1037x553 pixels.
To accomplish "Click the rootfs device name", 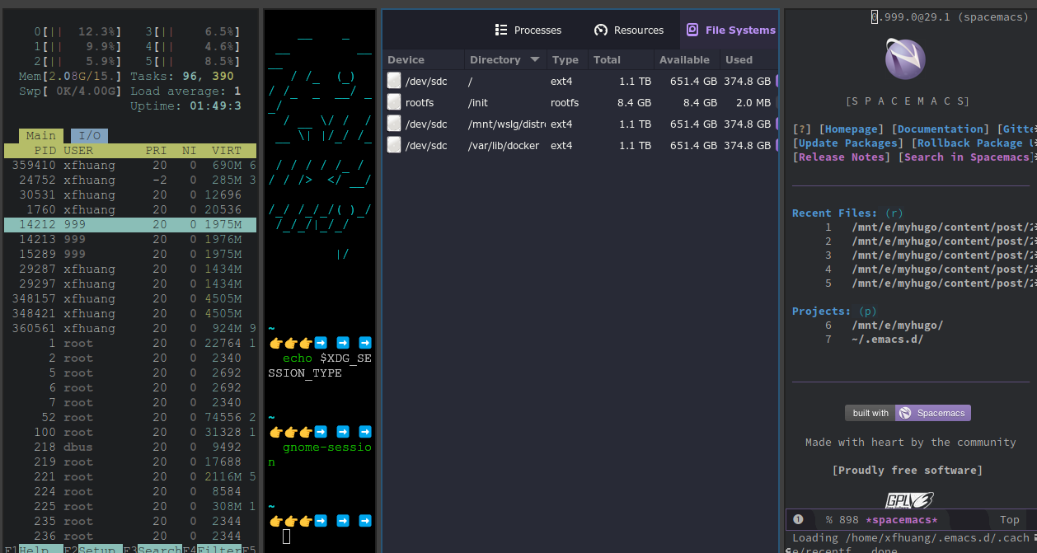I will [420, 102].
